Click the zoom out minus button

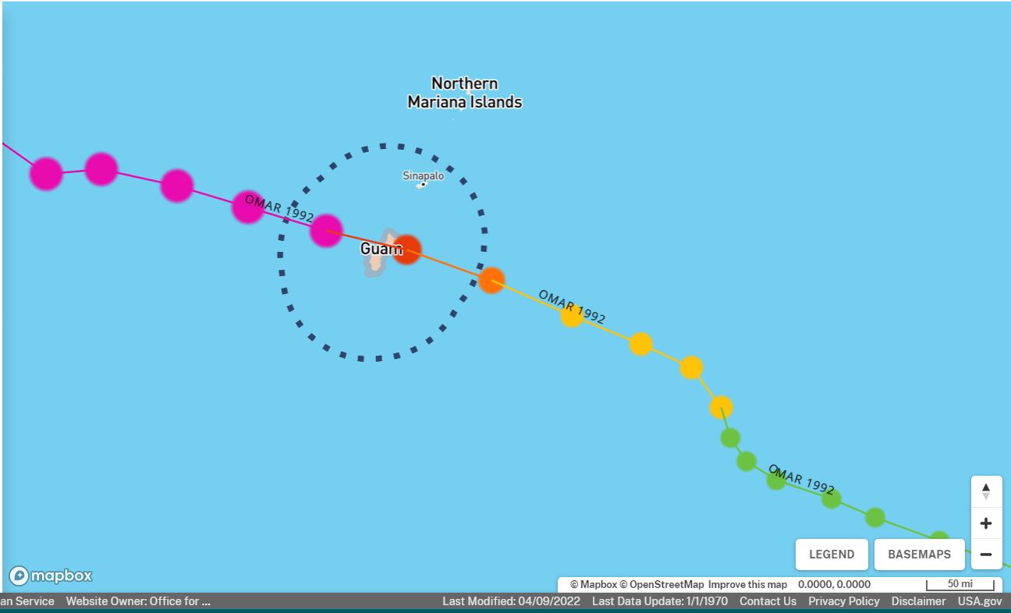[986, 555]
